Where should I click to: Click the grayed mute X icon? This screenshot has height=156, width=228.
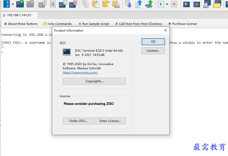pyautogui.click(x=53, y=4)
